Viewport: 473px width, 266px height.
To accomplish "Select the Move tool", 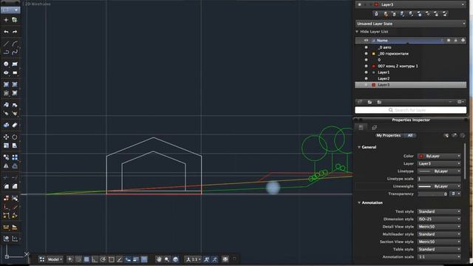I will tap(6, 137).
